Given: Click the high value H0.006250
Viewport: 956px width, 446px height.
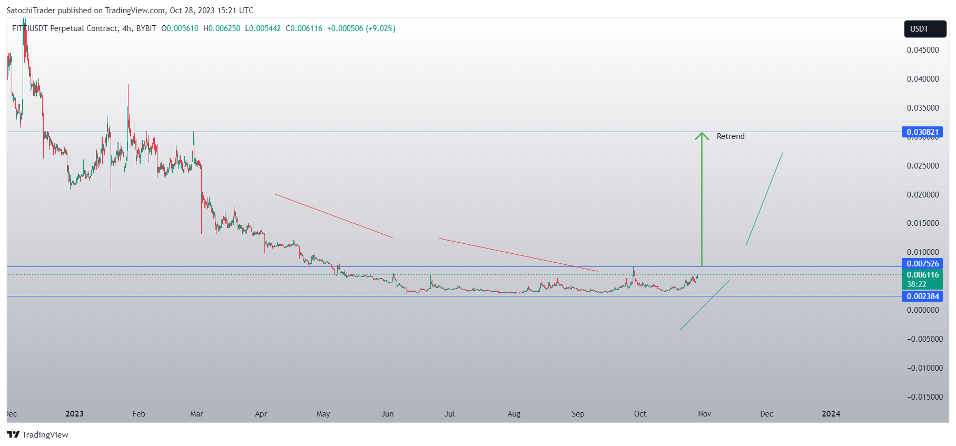Looking at the screenshot, I should tap(222, 28).
